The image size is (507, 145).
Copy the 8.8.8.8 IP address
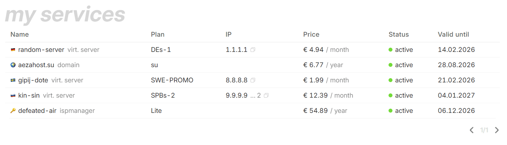click(x=253, y=80)
